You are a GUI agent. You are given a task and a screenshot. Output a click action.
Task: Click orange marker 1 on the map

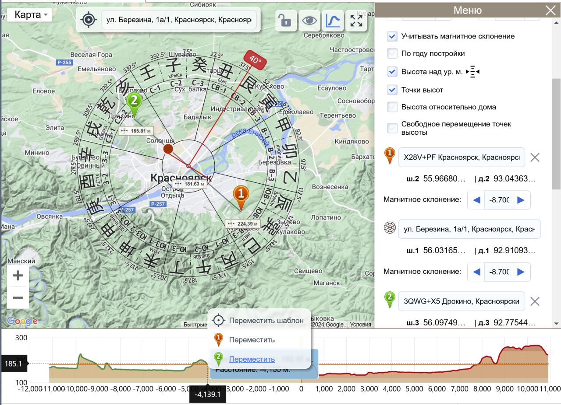(x=240, y=195)
